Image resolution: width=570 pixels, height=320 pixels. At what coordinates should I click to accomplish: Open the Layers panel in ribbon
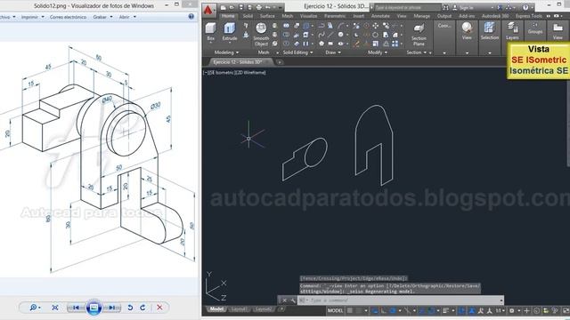point(512,32)
